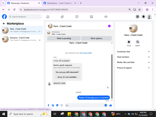Open View buyer profile link

tap(85, 53)
